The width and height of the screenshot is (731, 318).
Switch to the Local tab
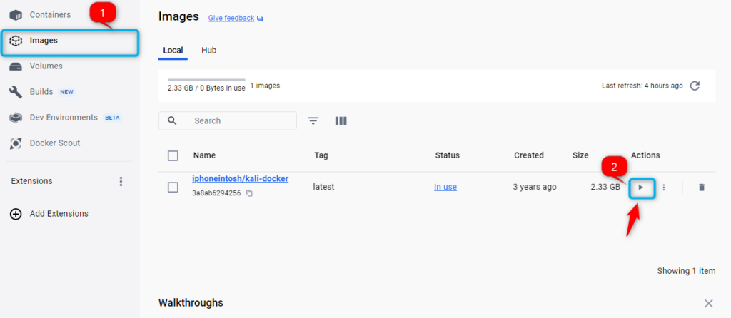pyautogui.click(x=173, y=51)
